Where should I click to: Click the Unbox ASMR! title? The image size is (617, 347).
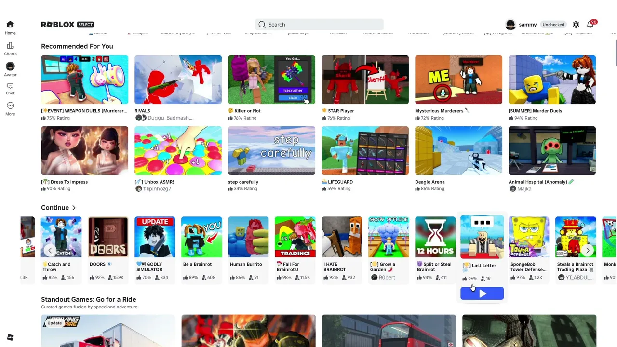click(154, 182)
